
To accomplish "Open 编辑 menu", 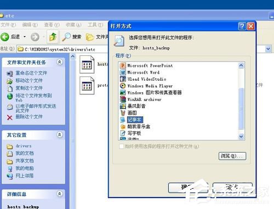I will pos(30,25).
